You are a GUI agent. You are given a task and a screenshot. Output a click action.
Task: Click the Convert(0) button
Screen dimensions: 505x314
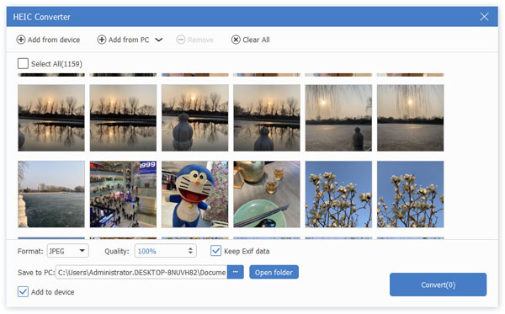(x=438, y=285)
